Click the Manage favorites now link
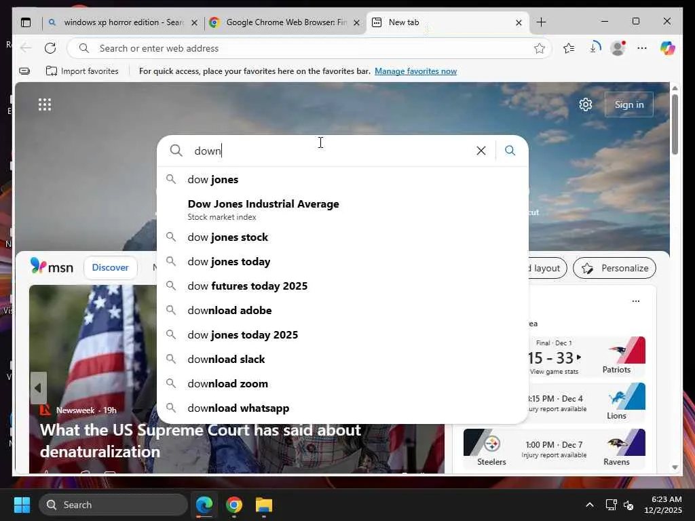This screenshot has width=695, height=521. (415, 71)
